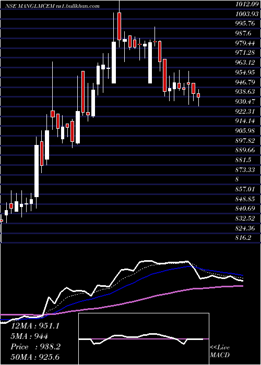This screenshot has width=261, height=365.
Task: Click the 5MA : 944 readout
Action: (29, 336)
